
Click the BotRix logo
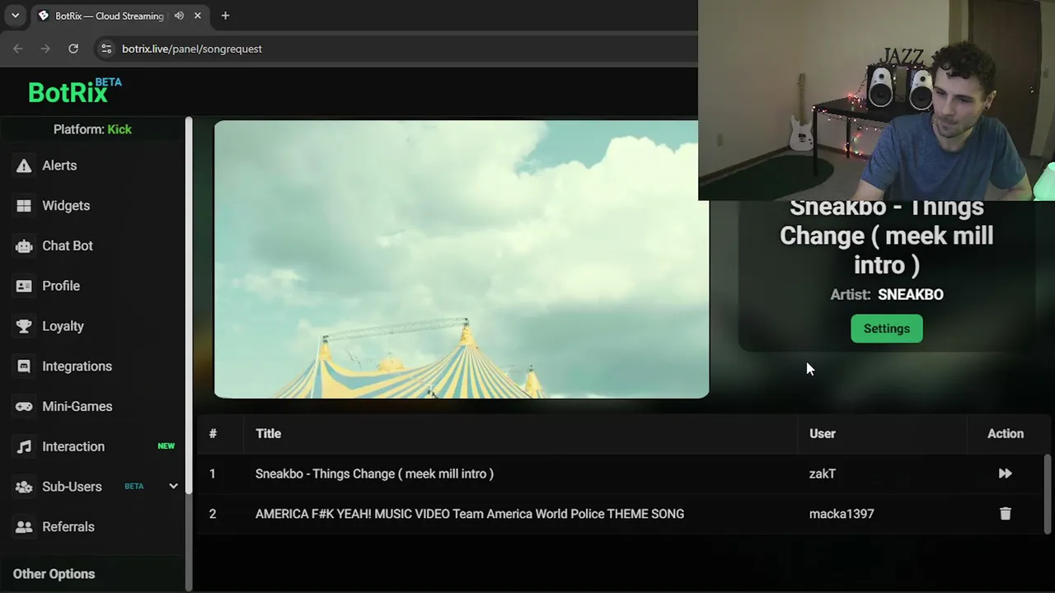[x=74, y=91]
